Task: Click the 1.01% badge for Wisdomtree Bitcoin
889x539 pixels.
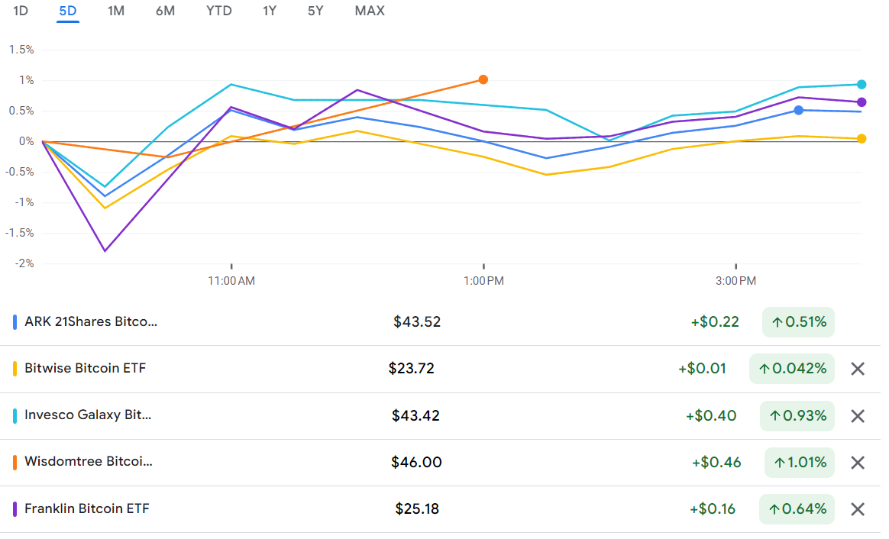Action: tap(799, 462)
